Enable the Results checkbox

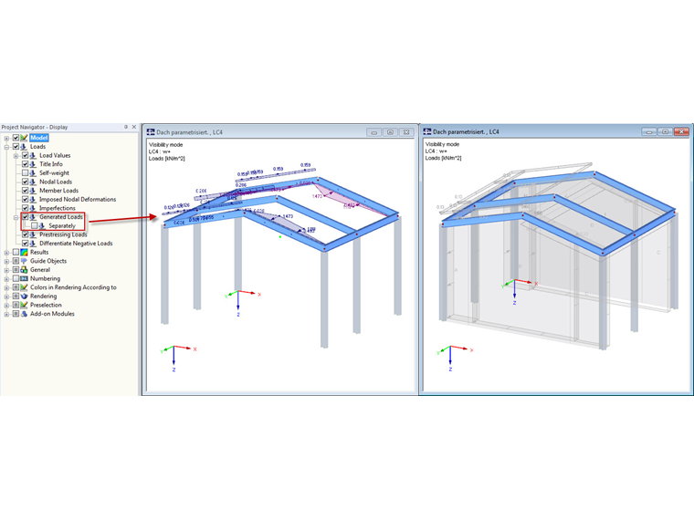coord(16,252)
